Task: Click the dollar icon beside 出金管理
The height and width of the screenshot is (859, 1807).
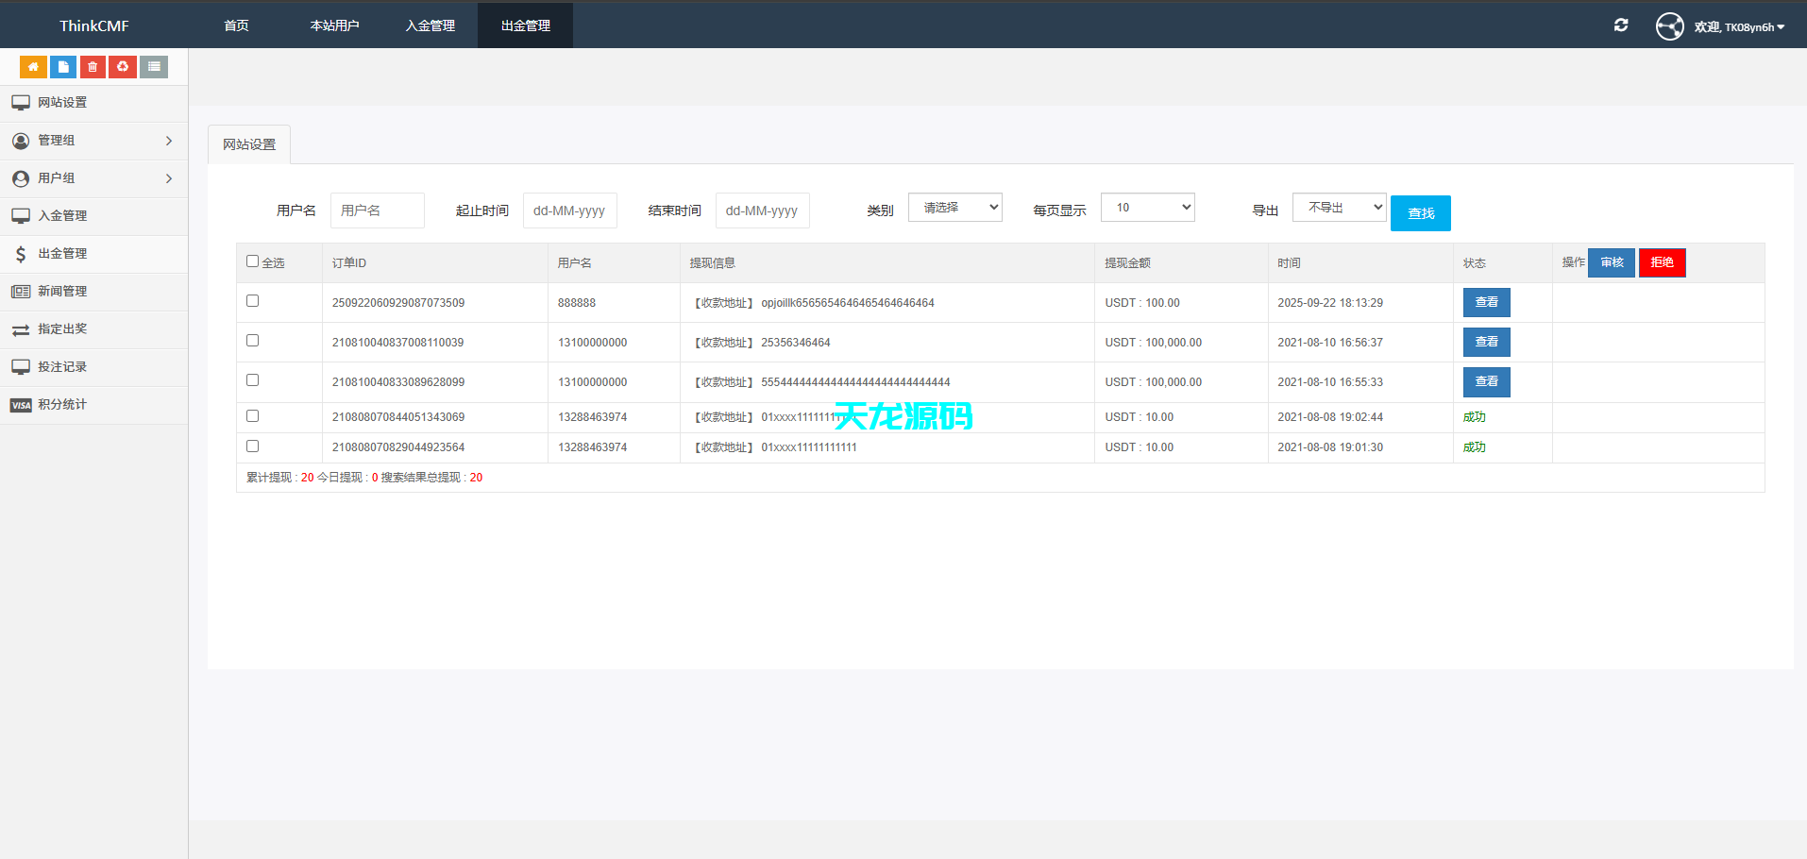Action: 21,254
